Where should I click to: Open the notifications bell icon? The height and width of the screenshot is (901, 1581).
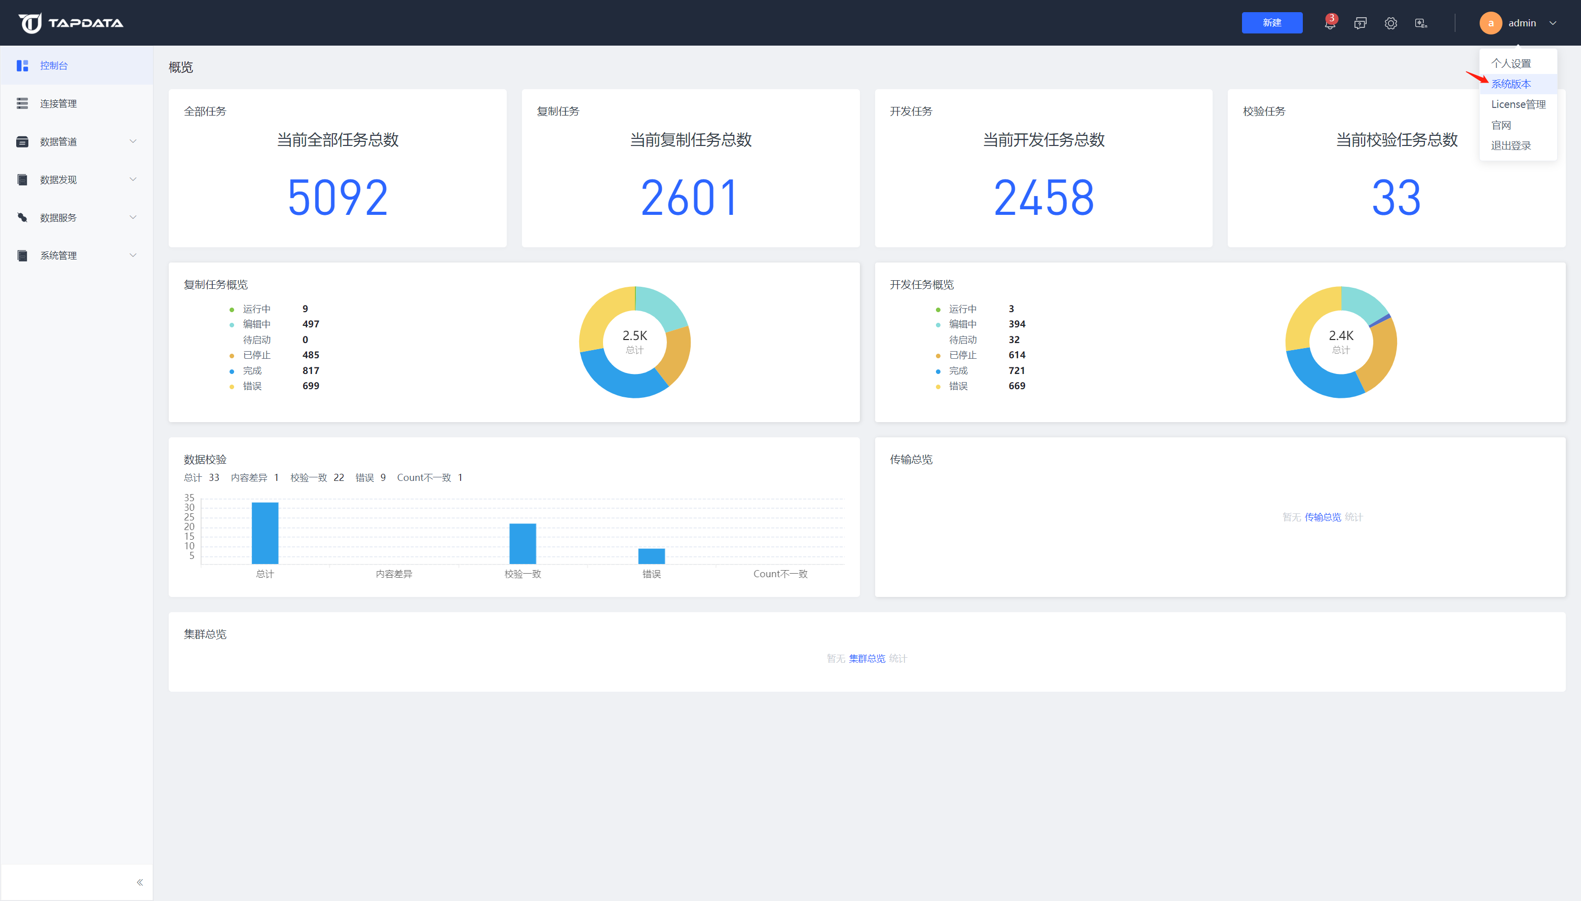(x=1329, y=23)
